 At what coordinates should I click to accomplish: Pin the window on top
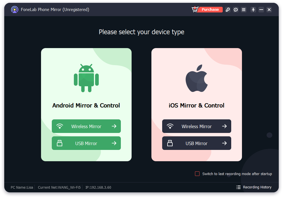click(x=253, y=10)
